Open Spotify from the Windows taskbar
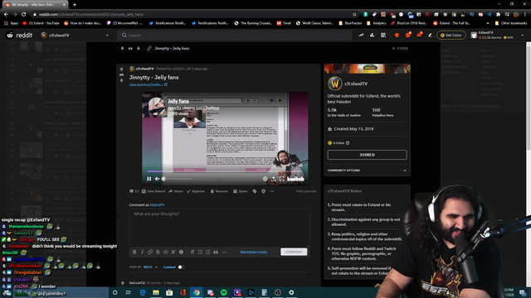 [x=223, y=292]
